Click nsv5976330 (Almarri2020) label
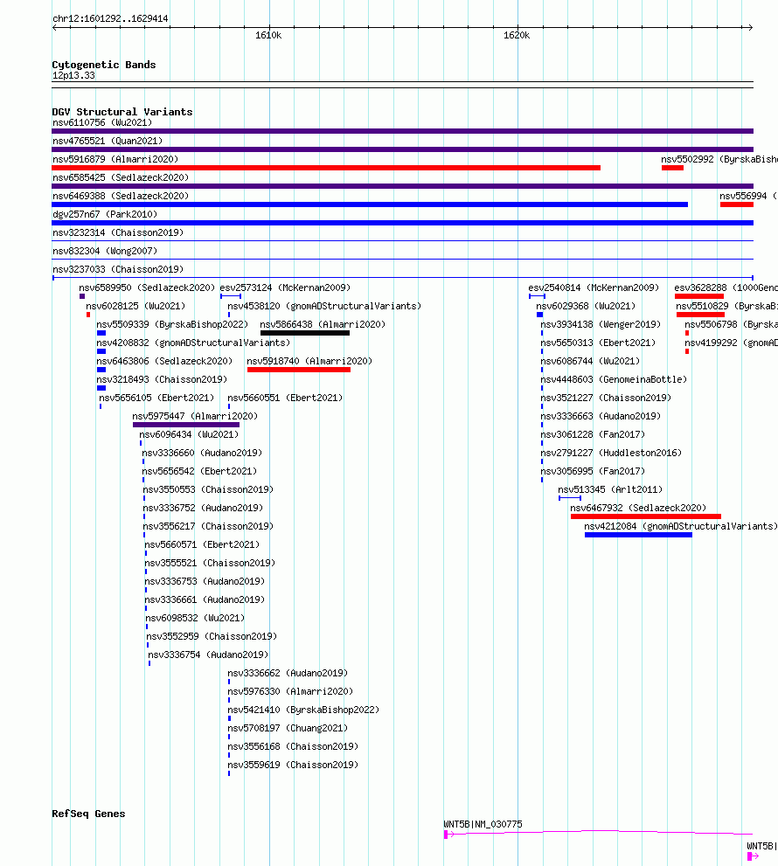 290,691
